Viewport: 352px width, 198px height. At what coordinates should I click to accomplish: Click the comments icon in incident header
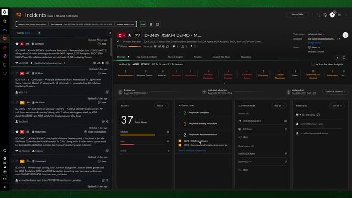pos(174,46)
